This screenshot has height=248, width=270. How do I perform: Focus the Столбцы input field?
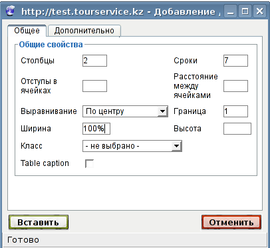click(94, 61)
